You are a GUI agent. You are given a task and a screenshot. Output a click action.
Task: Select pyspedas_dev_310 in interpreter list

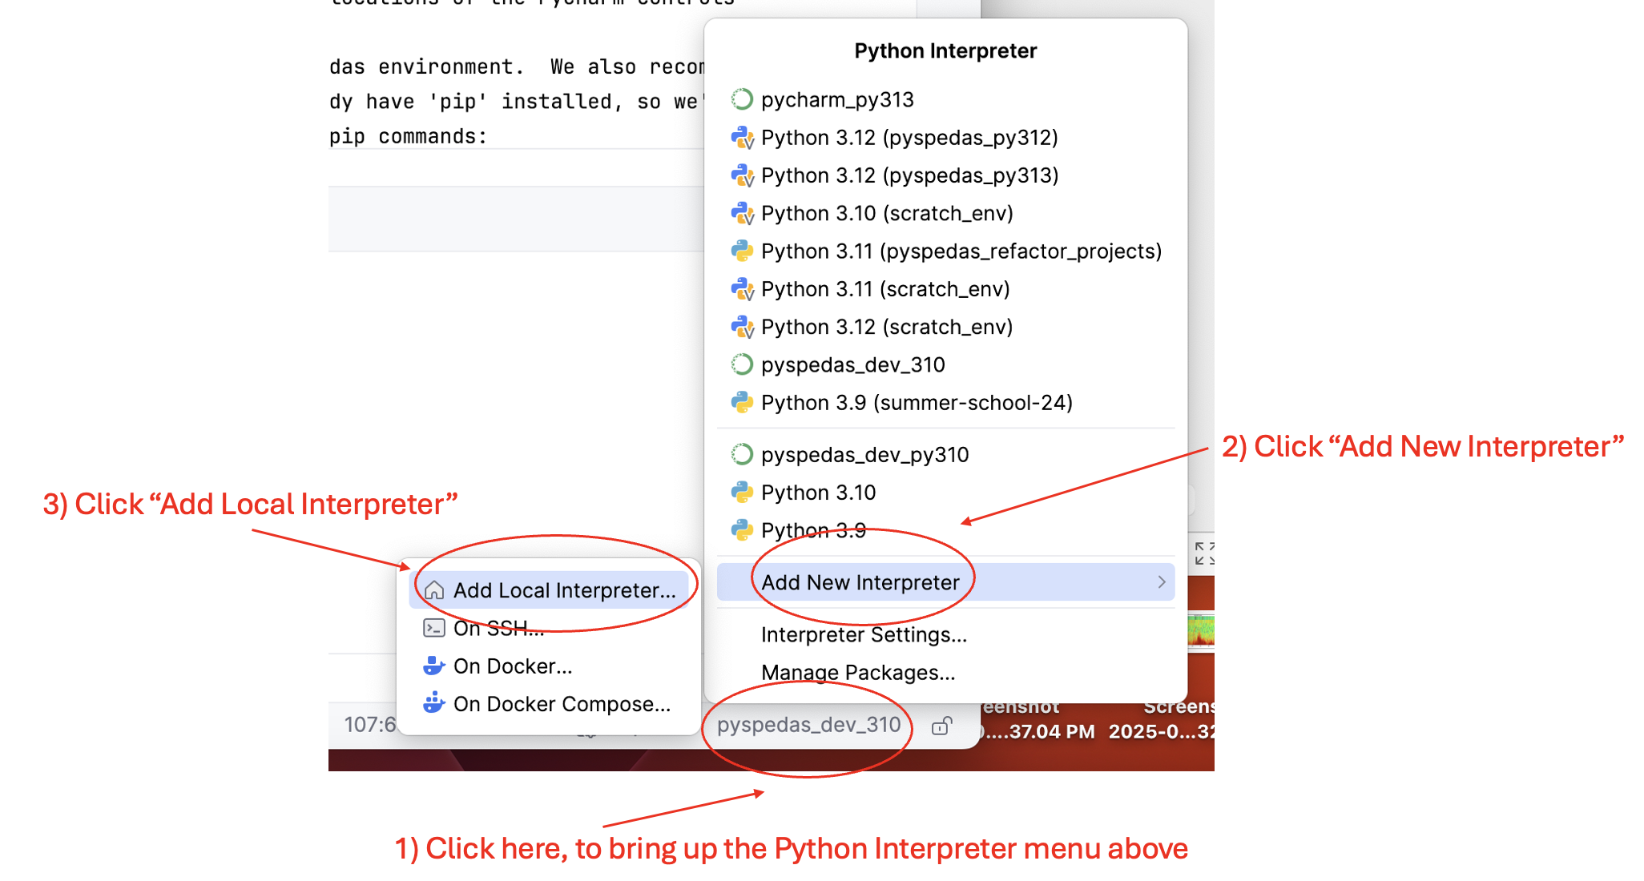945,365
